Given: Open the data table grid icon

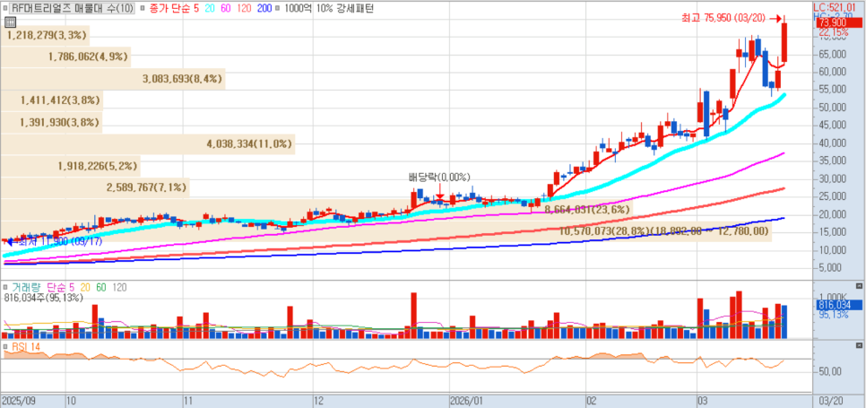Looking at the screenshot, I should click(x=9, y=22).
